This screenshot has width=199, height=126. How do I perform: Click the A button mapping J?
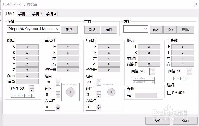click(27, 47)
